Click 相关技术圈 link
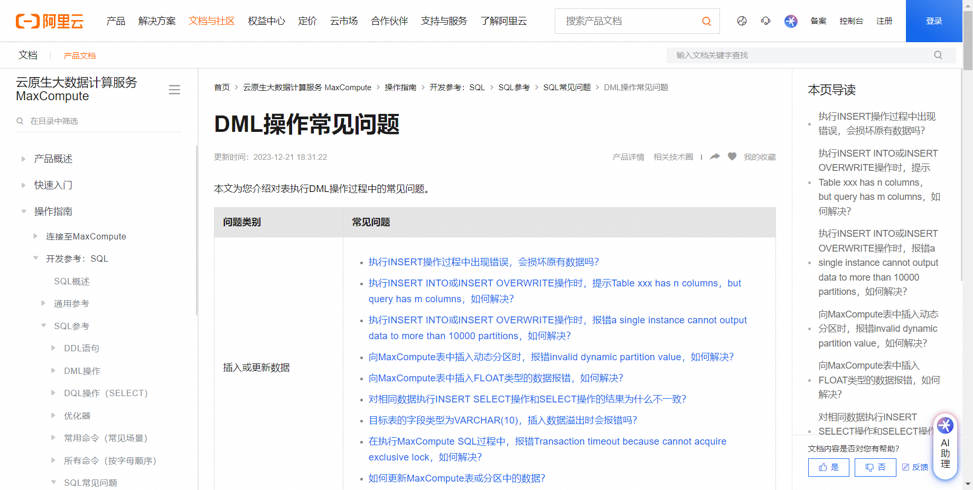Screen dimensions: 973x490 tap(673, 157)
